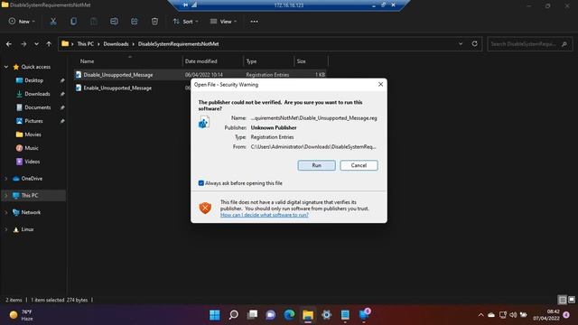Pin the remote desktop connection bar

coord(185,5)
